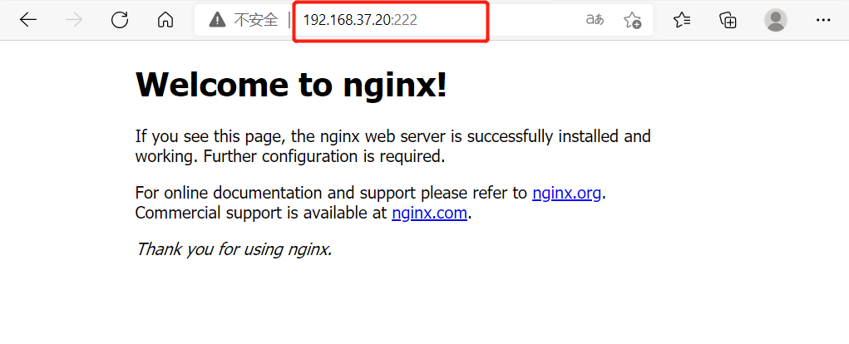Viewport: 849px width, 344px height.
Task: Open the Collections panel
Action: [728, 21]
